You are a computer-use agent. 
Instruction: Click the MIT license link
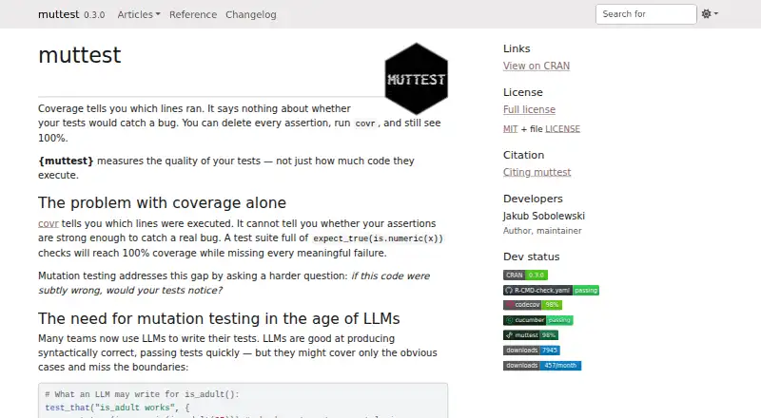click(x=510, y=129)
